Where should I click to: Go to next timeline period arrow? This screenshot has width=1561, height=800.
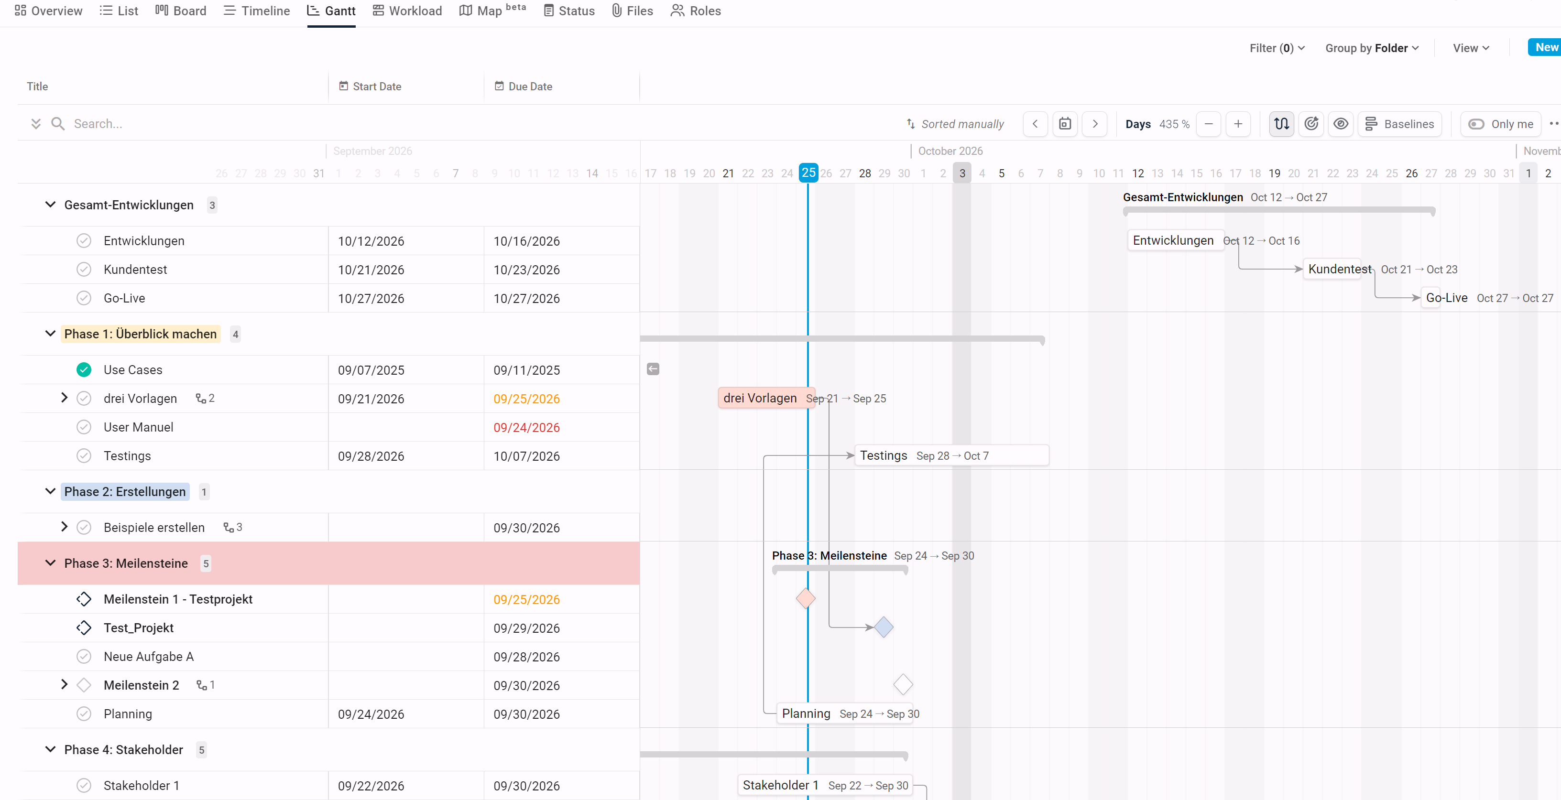(x=1094, y=124)
